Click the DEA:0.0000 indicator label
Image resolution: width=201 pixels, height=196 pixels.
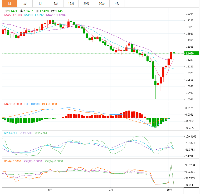[50, 104]
